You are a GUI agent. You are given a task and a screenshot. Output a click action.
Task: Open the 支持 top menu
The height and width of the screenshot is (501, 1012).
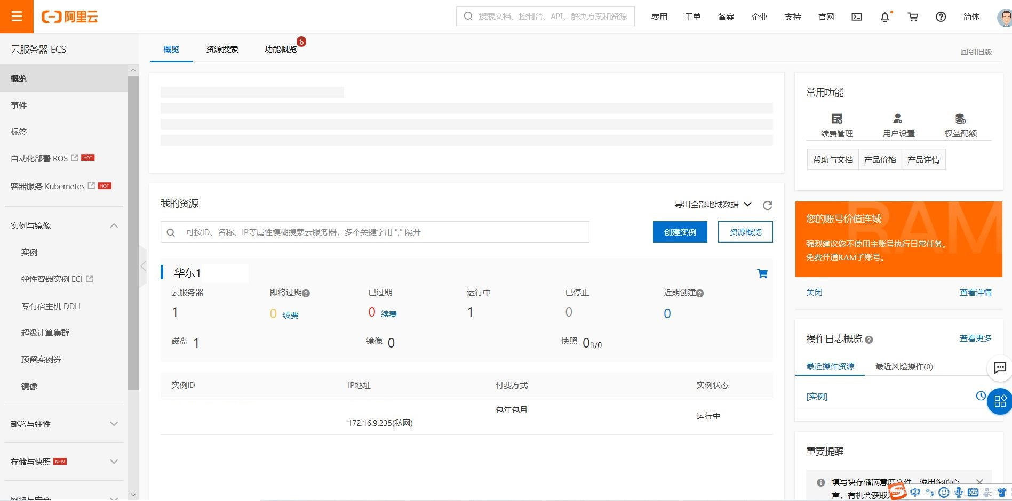(793, 17)
